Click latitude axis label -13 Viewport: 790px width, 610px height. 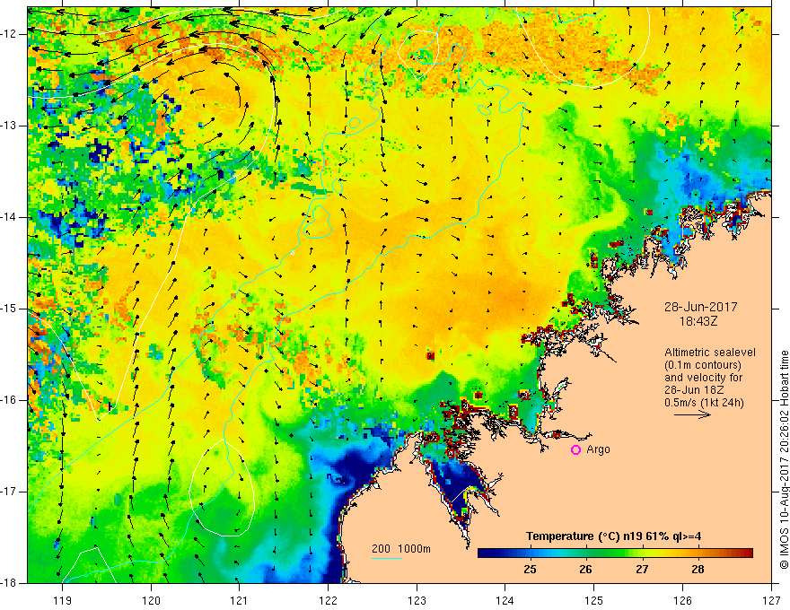click(x=9, y=126)
